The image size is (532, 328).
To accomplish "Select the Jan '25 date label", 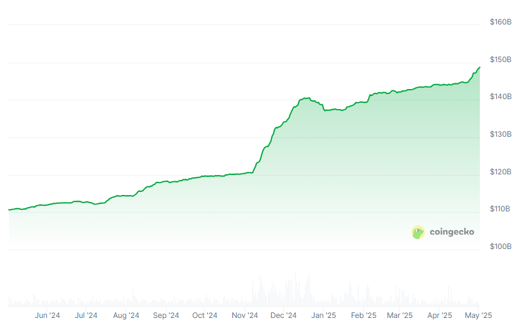I will click(x=324, y=315).
